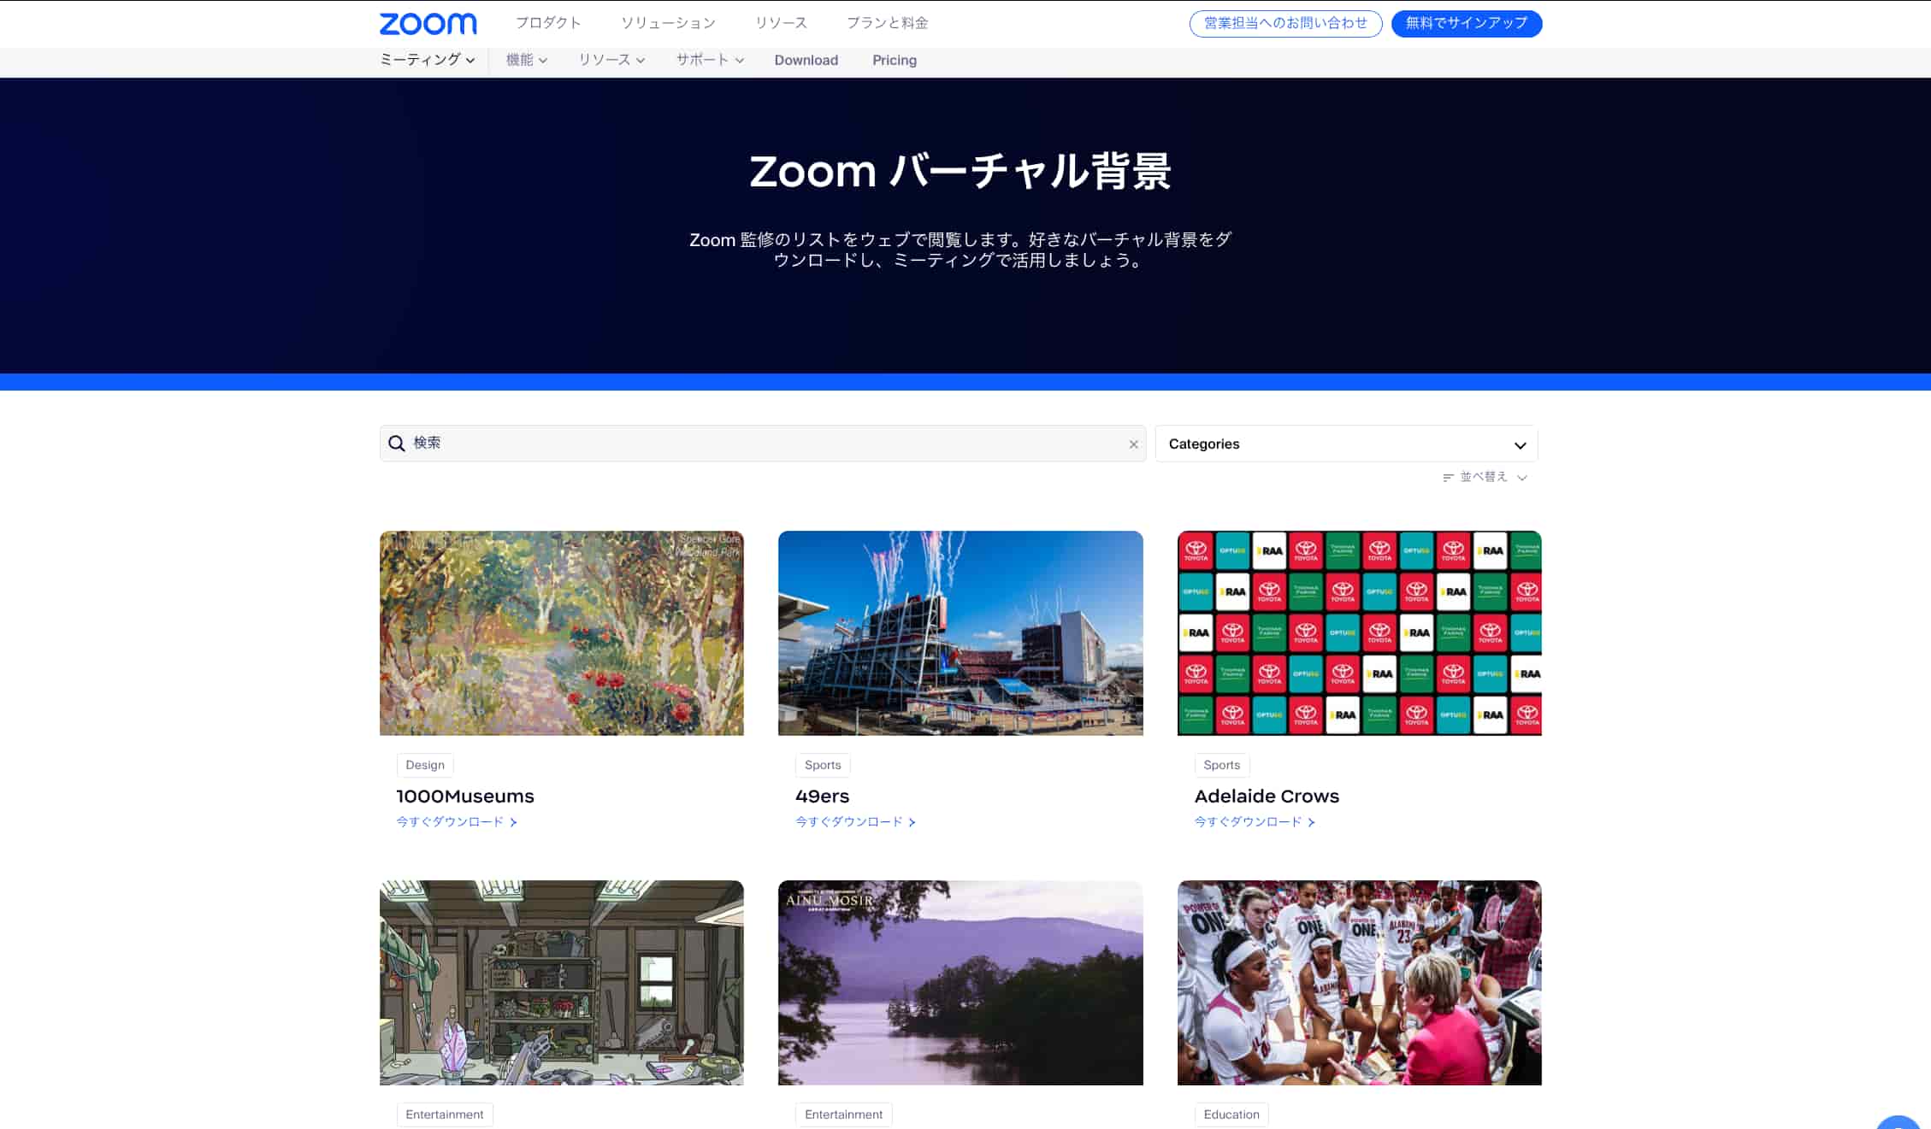Click arrow icon next to 49ers download link
Viewport: 1931px width, 1129px height.
[912, 822]
